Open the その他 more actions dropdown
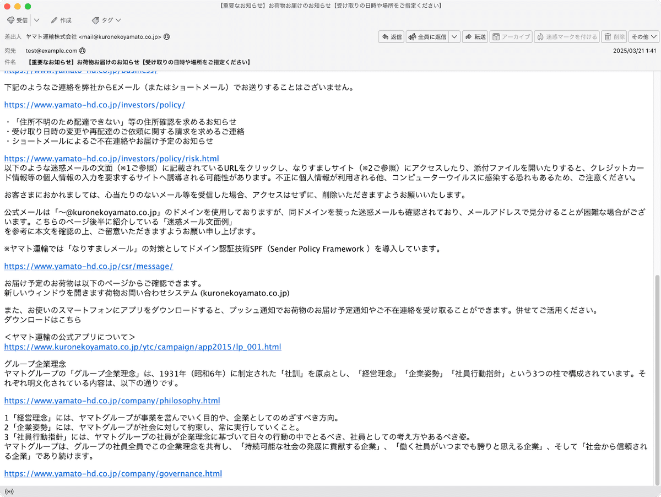661x497 pixels. point(644,37)
